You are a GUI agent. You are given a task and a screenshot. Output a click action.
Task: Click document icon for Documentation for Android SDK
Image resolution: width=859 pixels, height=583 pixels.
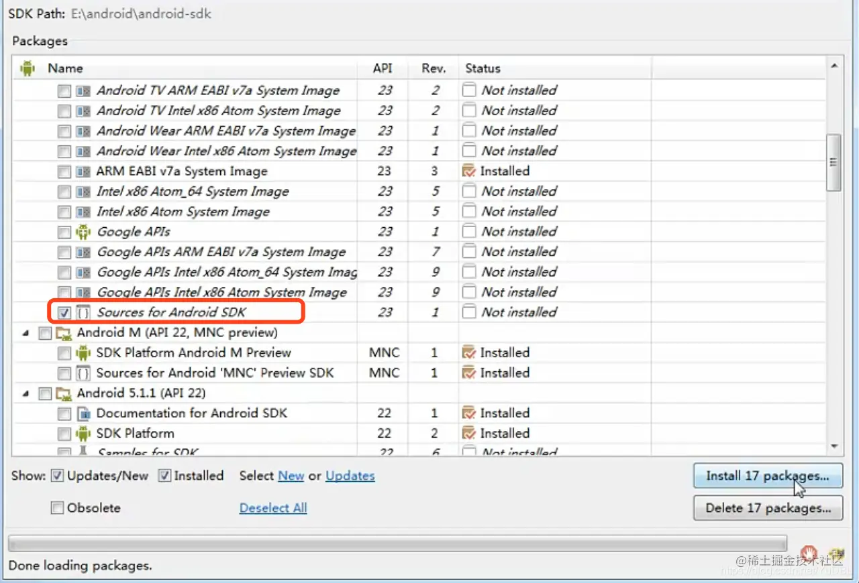[x=83, y=413]
